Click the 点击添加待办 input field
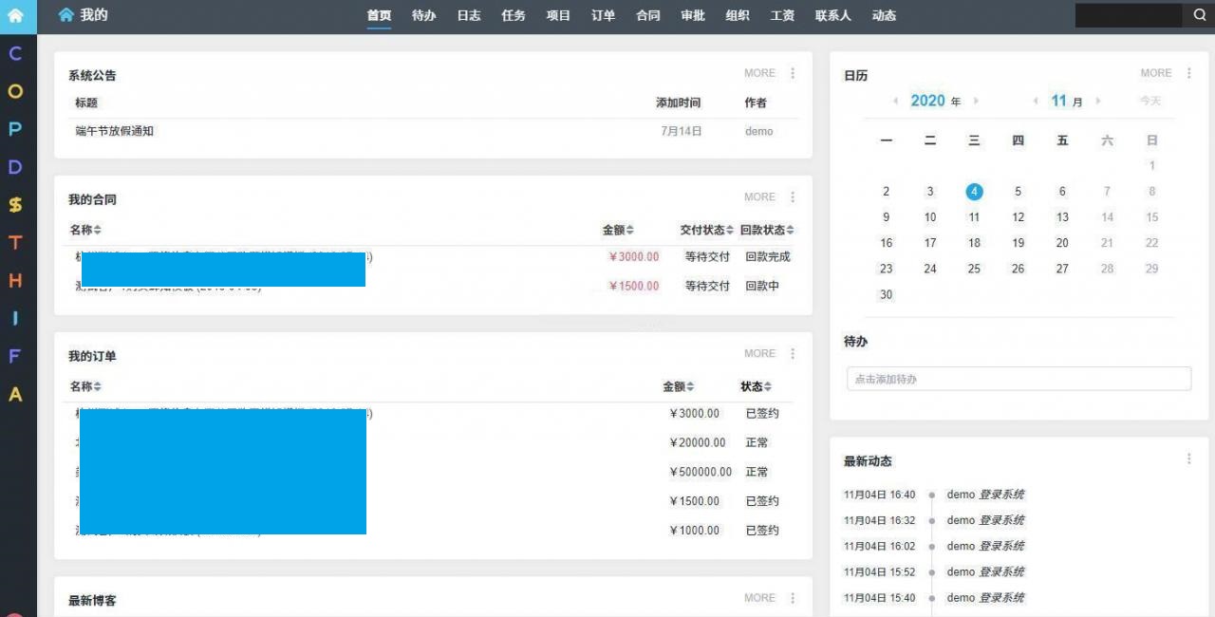 tap(1020, 378)
